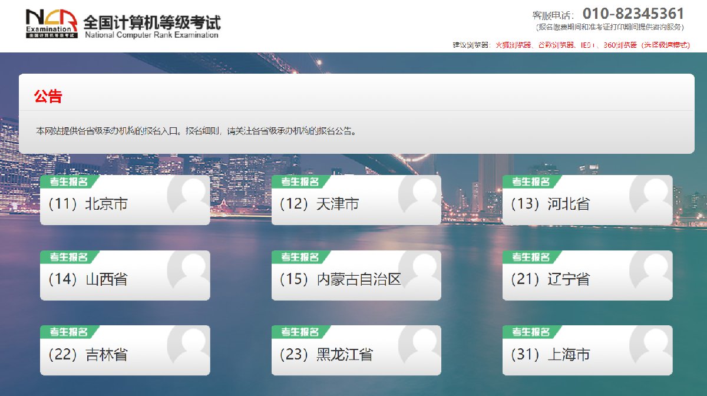Image resolution: width=707 pixels, height=396 pixels.
Task: Open the (11) 北京市 registration link
Action: pos(88,204)
